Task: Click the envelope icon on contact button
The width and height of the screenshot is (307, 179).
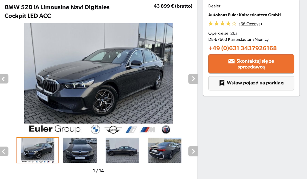Action: [x=232, y=61]
